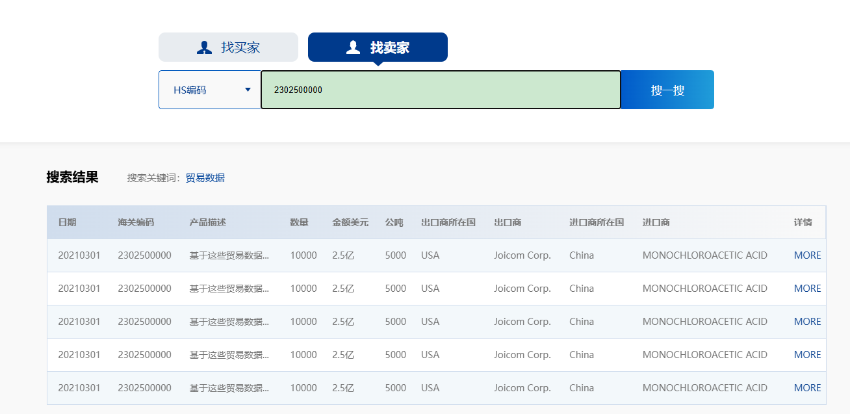This screenshot has width=850, height=414.
Task: Click the 搜索结果 heading text
Action: tap(72, 177)
